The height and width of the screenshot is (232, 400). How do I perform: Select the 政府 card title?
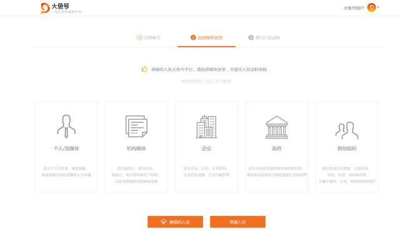click(x=276, y=148)
